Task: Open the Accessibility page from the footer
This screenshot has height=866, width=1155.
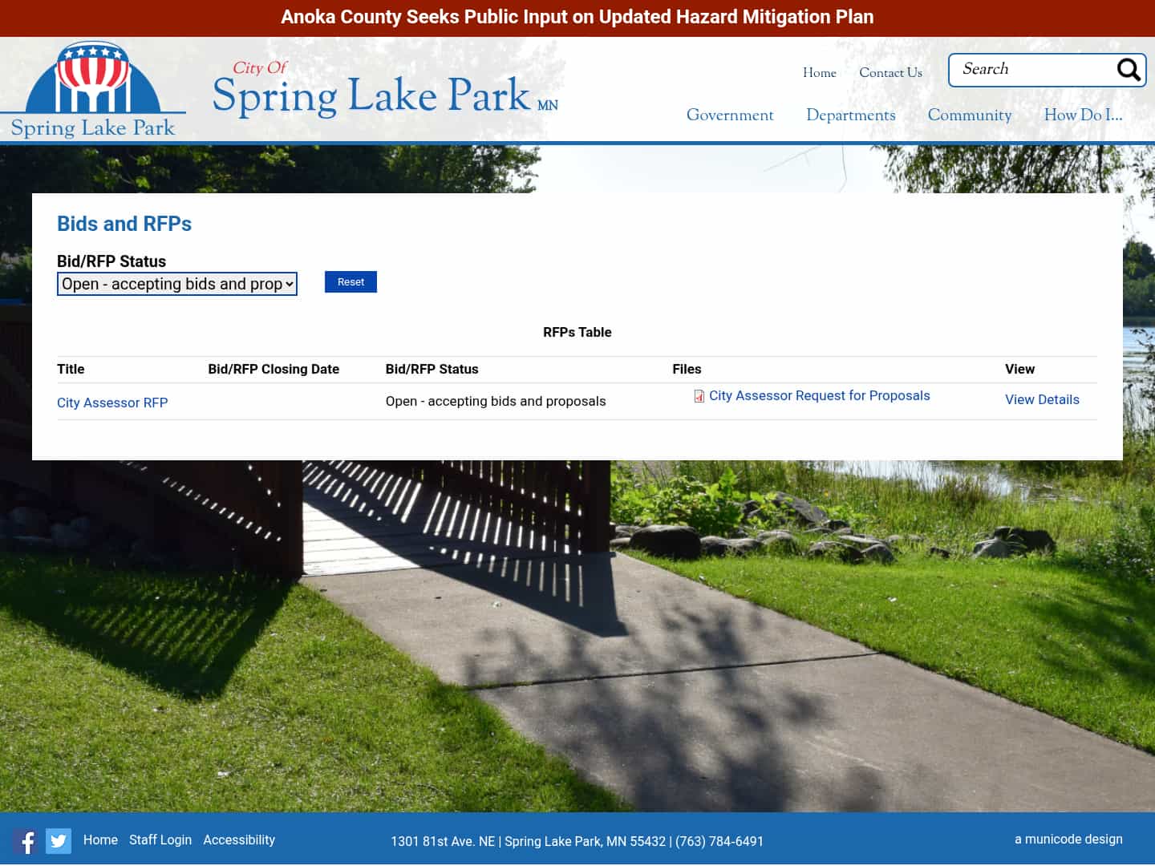Action: pos(239,840)
